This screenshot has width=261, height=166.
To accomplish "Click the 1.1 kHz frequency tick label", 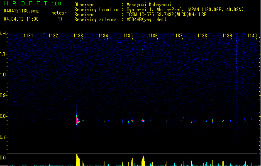I will [3, 54].
